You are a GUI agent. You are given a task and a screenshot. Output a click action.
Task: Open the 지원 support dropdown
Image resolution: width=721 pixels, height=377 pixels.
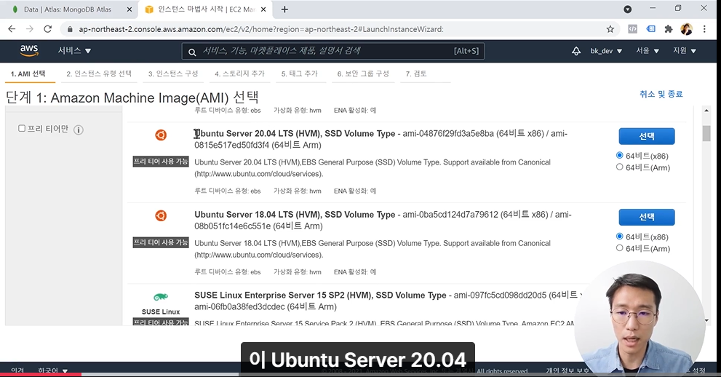tap(685, 51)
